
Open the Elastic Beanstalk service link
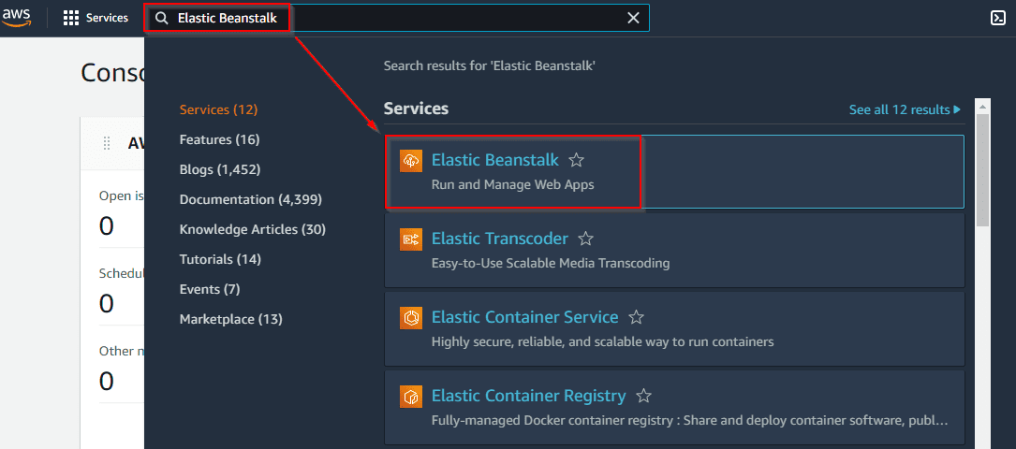tap(494, 161)
